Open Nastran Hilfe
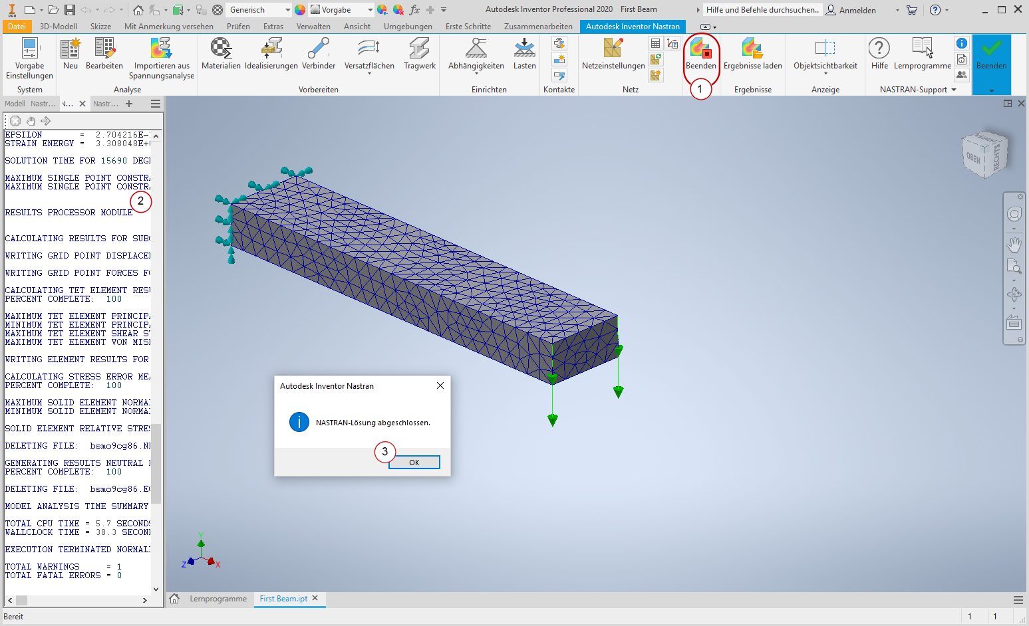 pyautogui.click(x=879, y=54)
